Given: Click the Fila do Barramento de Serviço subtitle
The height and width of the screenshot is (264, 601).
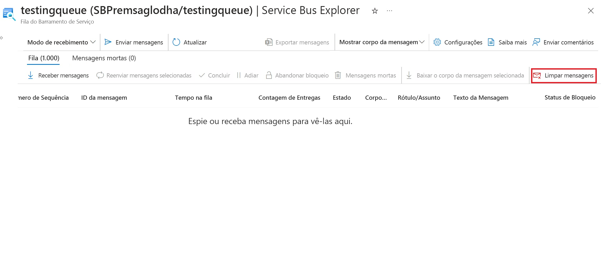Looking at the screenshot, I should tap(57, 22).
